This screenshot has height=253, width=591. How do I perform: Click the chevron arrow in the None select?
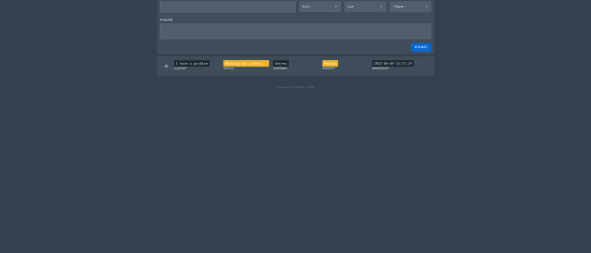[426, 6]
